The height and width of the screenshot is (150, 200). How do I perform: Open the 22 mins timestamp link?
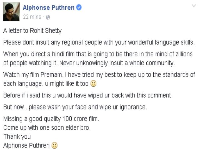(32, 17)
